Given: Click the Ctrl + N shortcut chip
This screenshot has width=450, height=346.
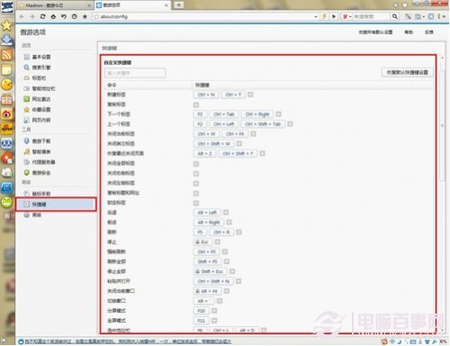Looking at the screenshot, I should click(206, 95).
